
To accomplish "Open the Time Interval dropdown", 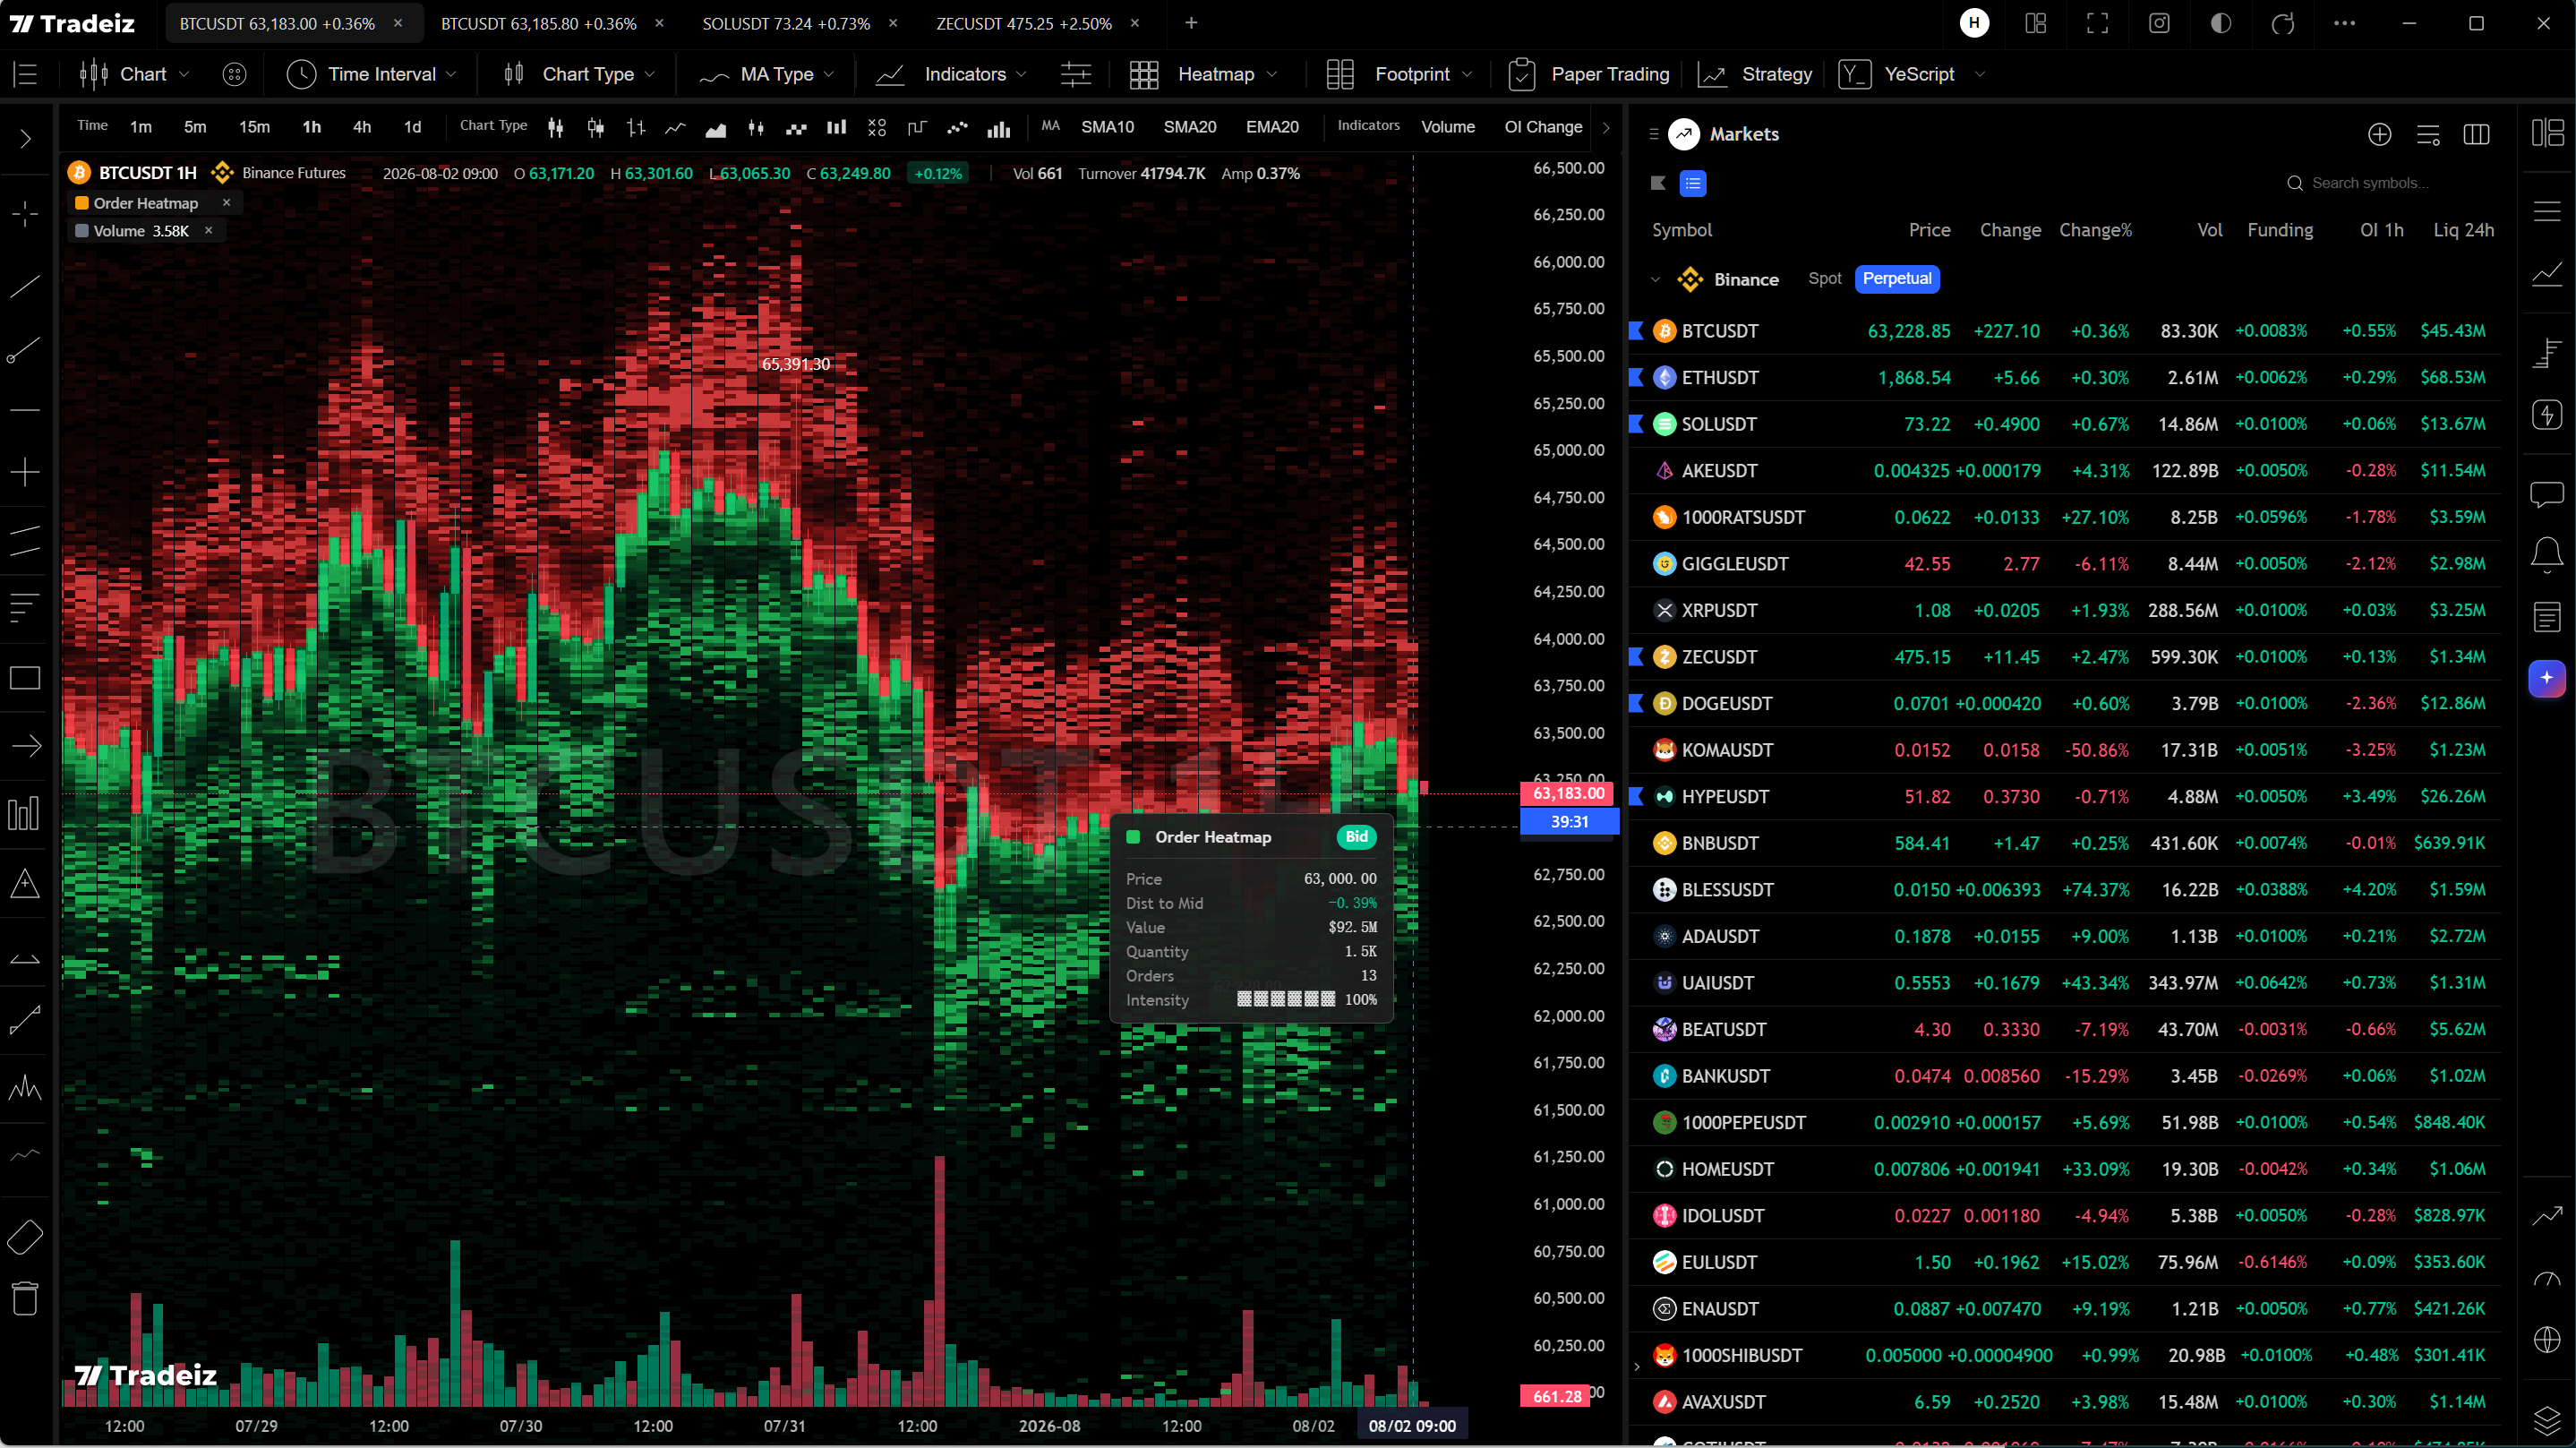I will 371,74.
